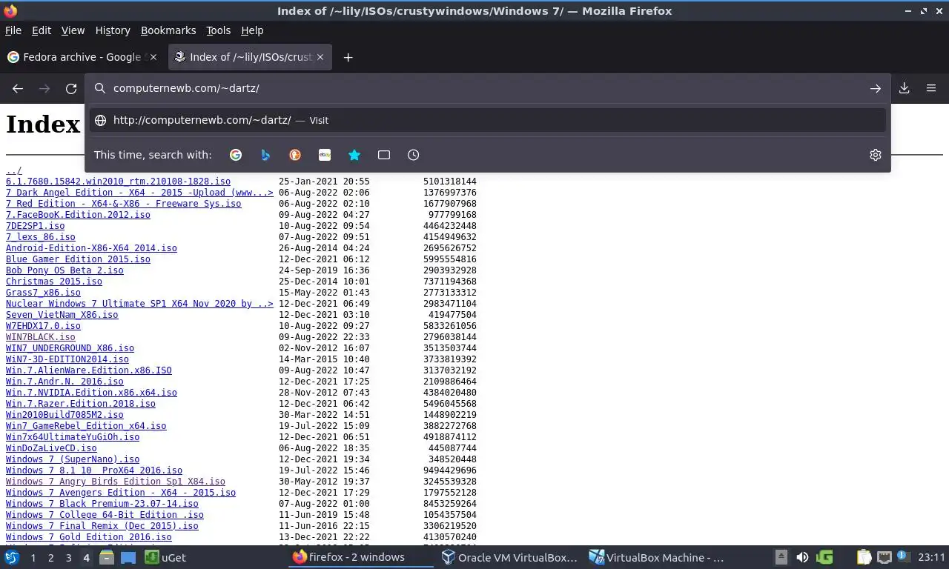Open the Bob Pony OS Beta 2.iso link

[65, 270]
